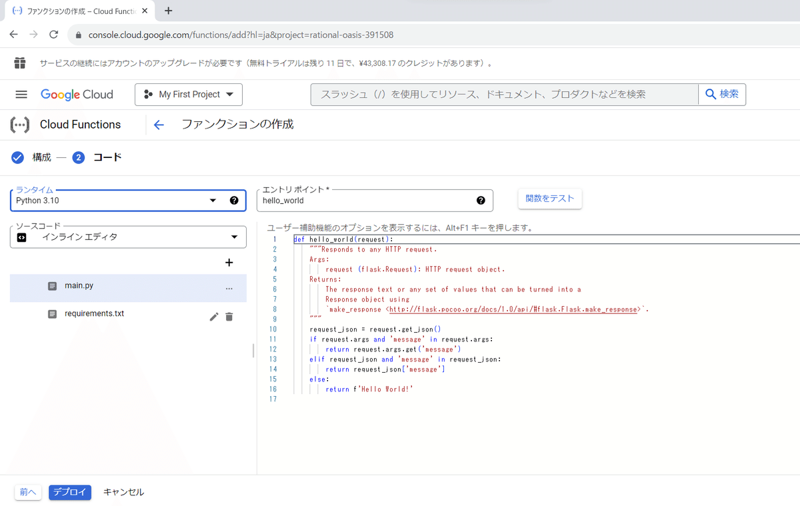This screenshot has height=506, width=800.
Task: Click the 前へ button
Action: click(28, 492)
